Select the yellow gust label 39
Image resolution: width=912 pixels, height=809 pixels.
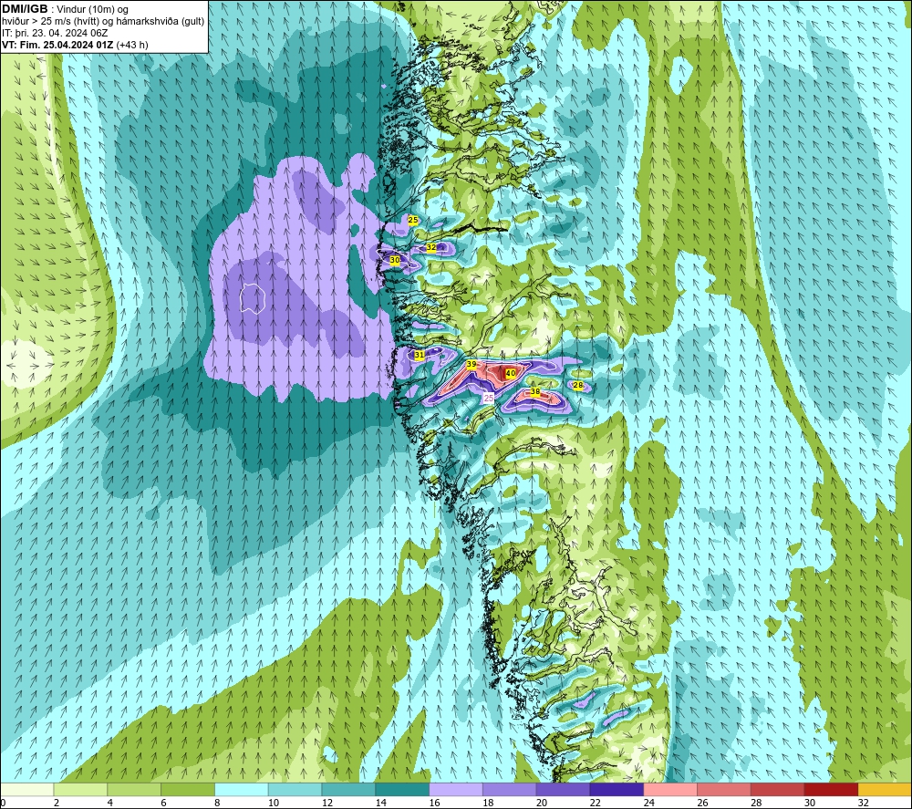[472, 365]
